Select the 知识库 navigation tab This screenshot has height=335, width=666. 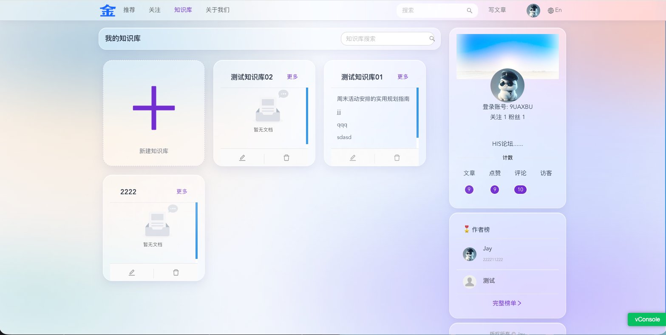(x=183, y=10)
